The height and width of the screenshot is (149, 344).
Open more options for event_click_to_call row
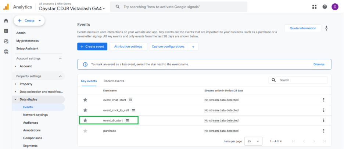(323, 110)
